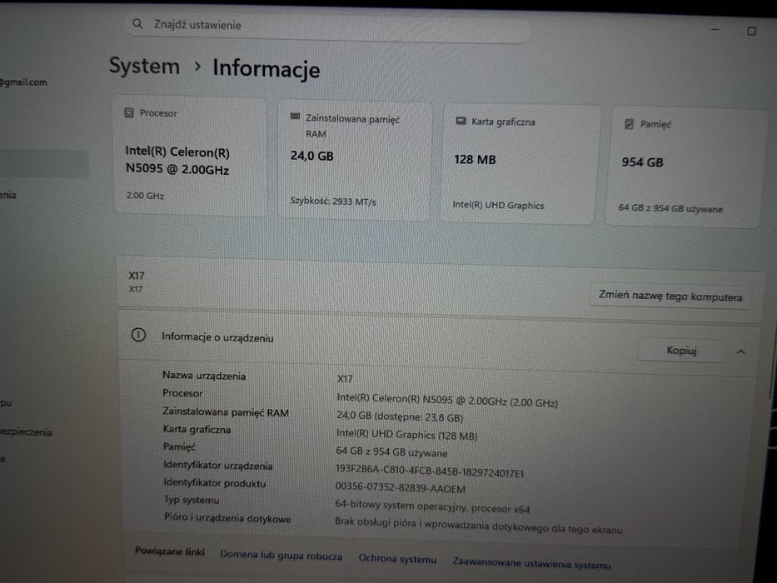This screenshot has height=583, width=777.
Task: Click the Procesor chip icon
Action: click(x=129, y=112)
